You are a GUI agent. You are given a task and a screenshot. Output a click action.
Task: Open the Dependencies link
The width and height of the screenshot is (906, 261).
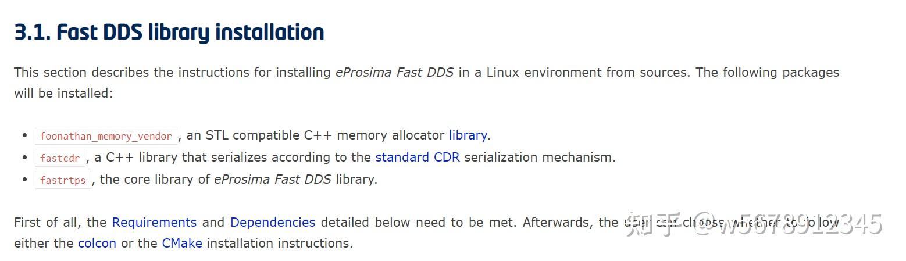click(x=273, y=222)
